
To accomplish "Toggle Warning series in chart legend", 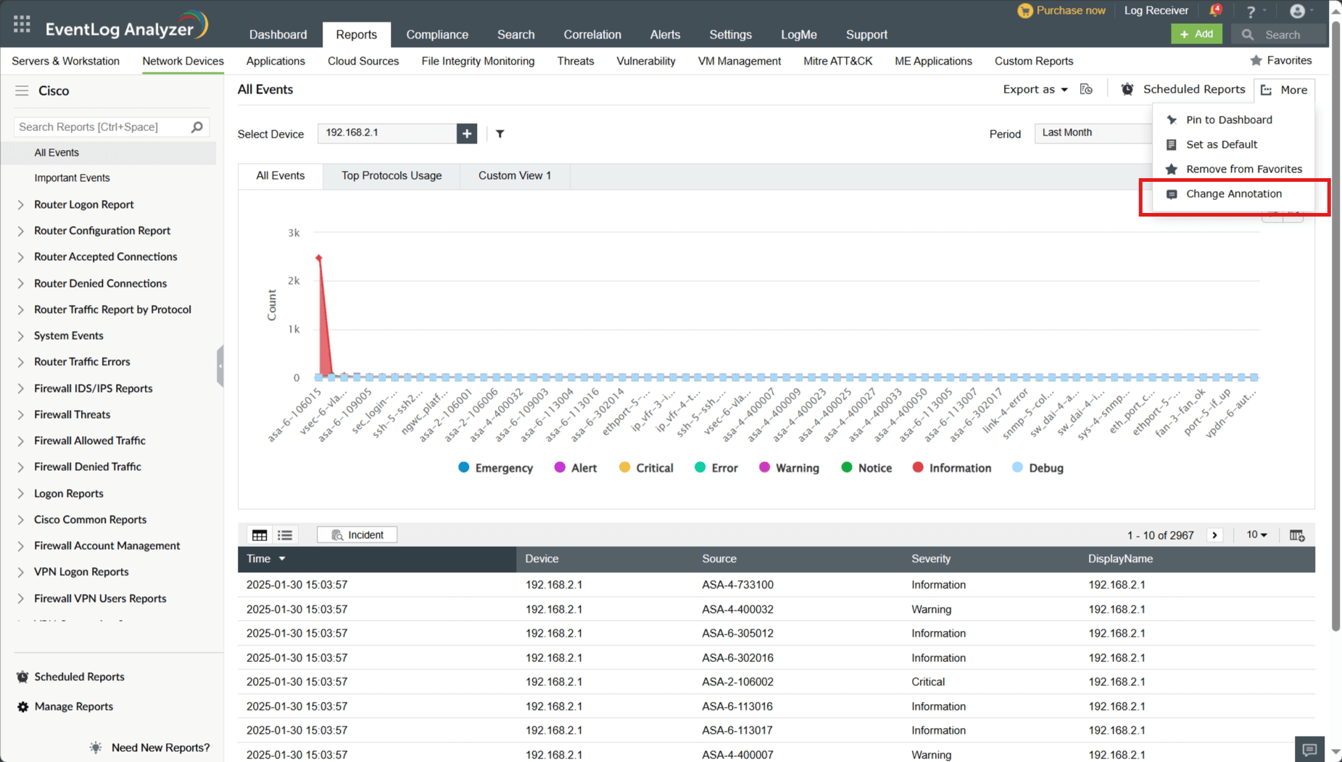I will 789,468.
